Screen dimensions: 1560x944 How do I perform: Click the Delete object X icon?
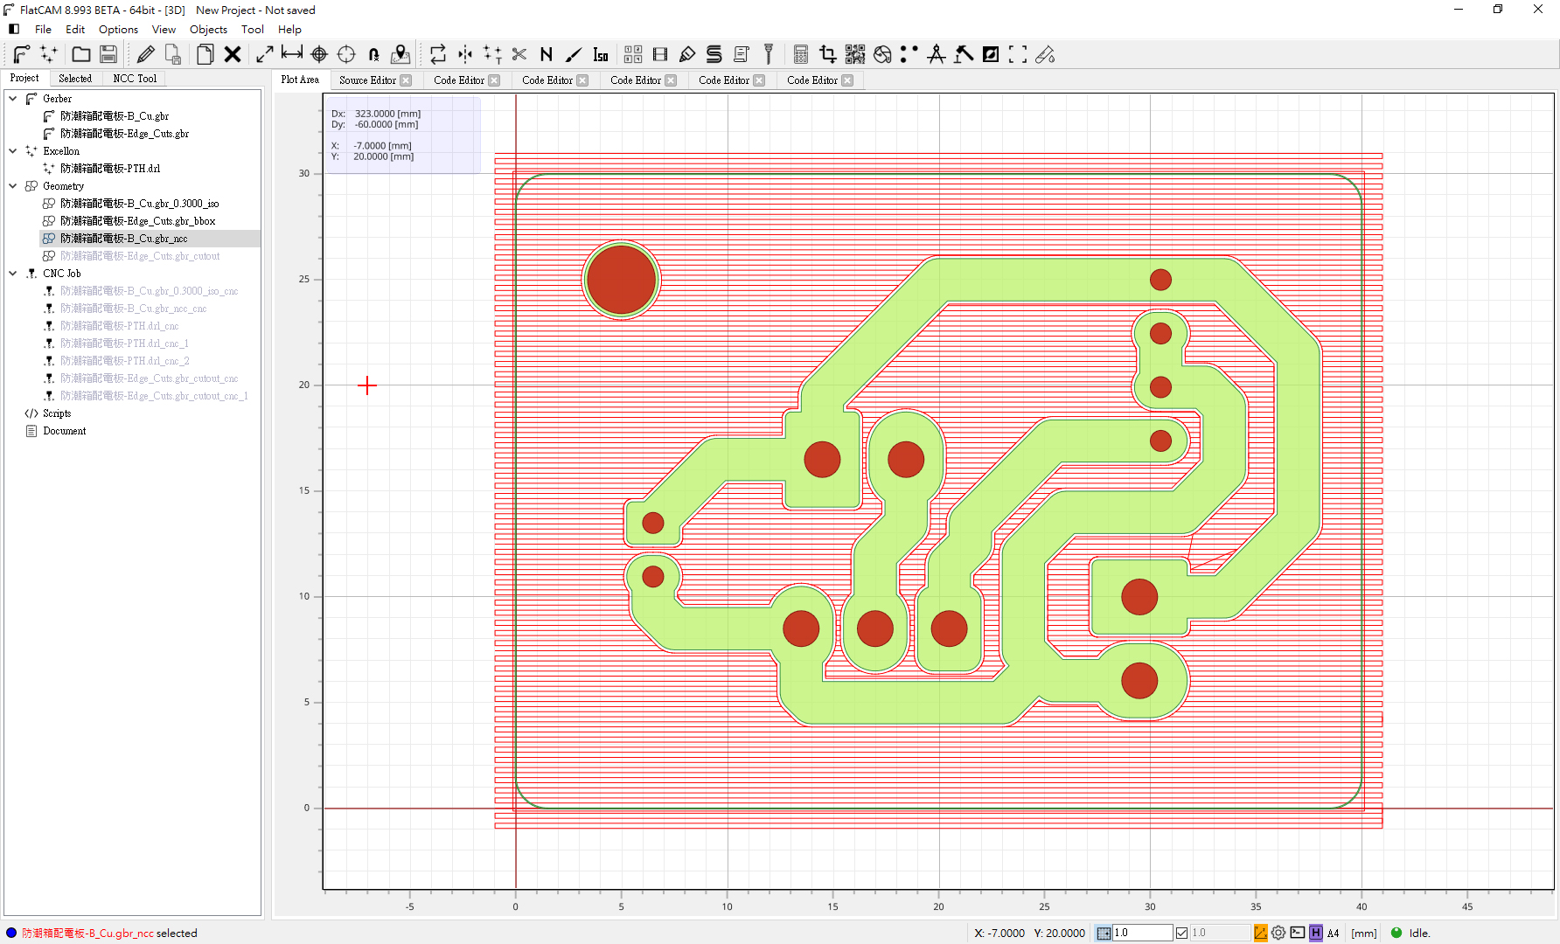pos(233,54)
